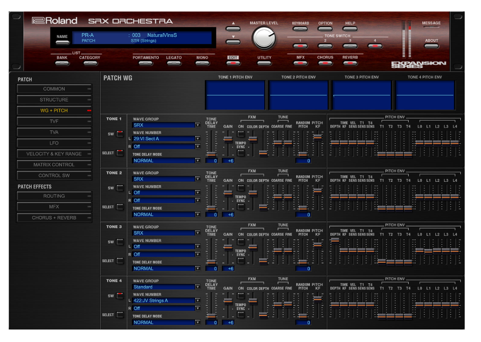Click the patch name display NaturalVlnsS
This screenshot has height=342, width=481.
(x=162, y=35)
